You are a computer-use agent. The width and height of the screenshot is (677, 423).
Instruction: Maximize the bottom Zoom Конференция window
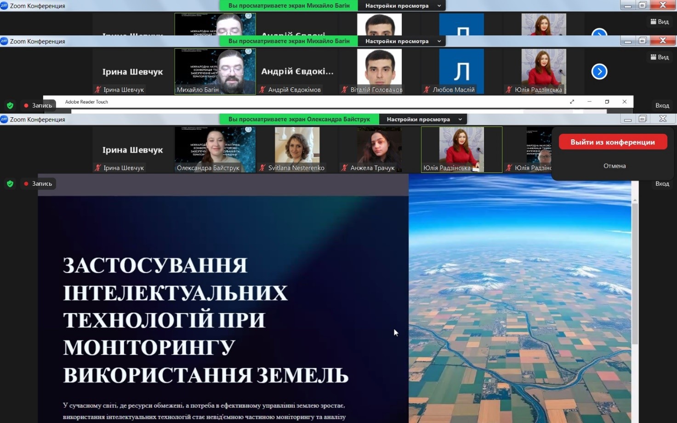click(x=643, y=119)
